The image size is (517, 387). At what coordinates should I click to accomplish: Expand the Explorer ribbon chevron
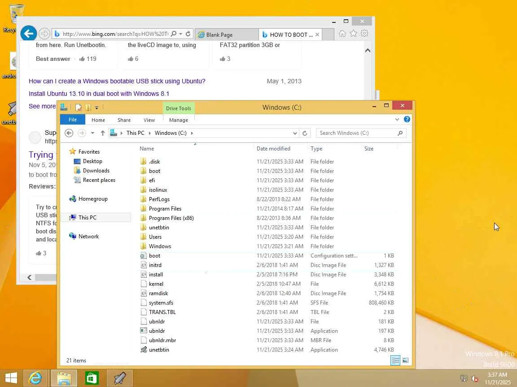click(x=397, y=120)
